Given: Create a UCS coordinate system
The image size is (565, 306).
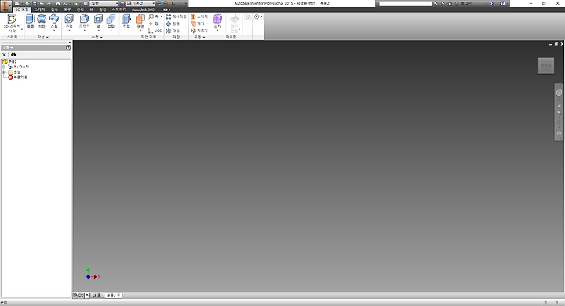Looking at the screenshot, I should tap(155, 31).
